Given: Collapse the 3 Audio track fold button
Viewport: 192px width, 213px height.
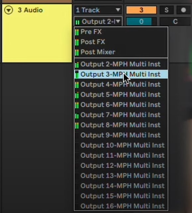Looking at the screenshot, I should pos(9,10).
